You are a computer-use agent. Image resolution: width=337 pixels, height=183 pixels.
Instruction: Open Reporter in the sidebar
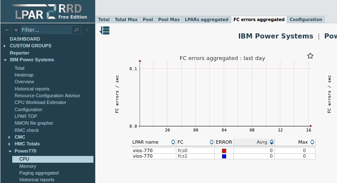tap(19, 53)
